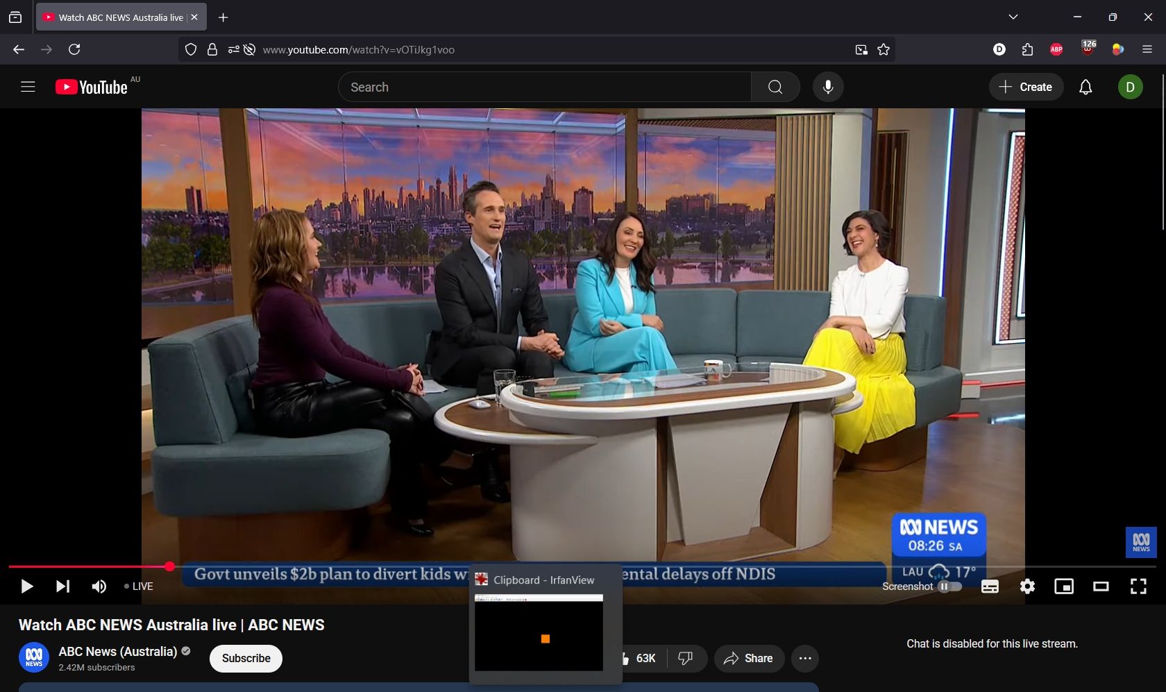The image size is (1166, 692).
Task: Open the Create menu
Action: (x=1026, y=87)
